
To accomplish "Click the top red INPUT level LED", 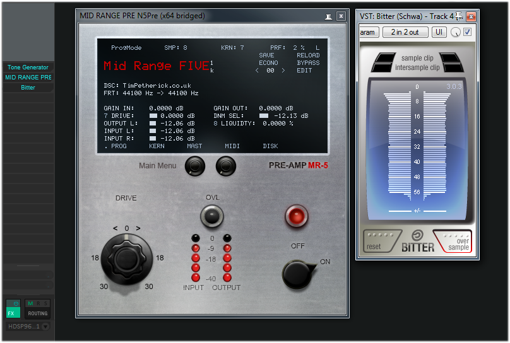I will [196, 248].
